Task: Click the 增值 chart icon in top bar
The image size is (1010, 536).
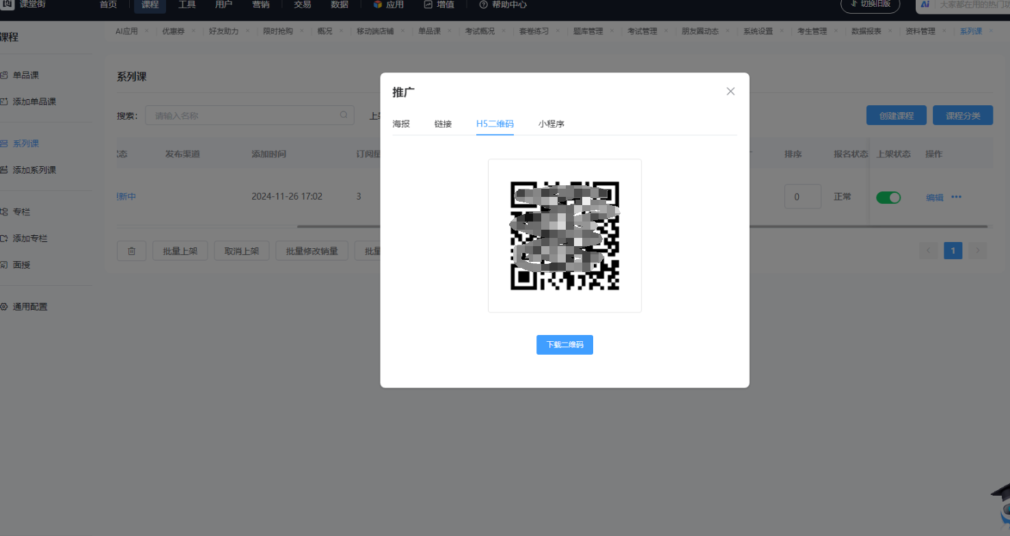Action: (428, 5)
